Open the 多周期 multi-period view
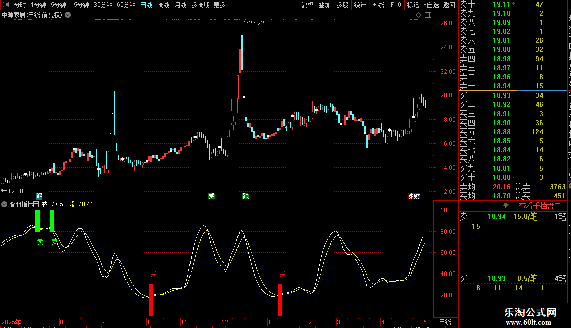 [x=200, y=5]
